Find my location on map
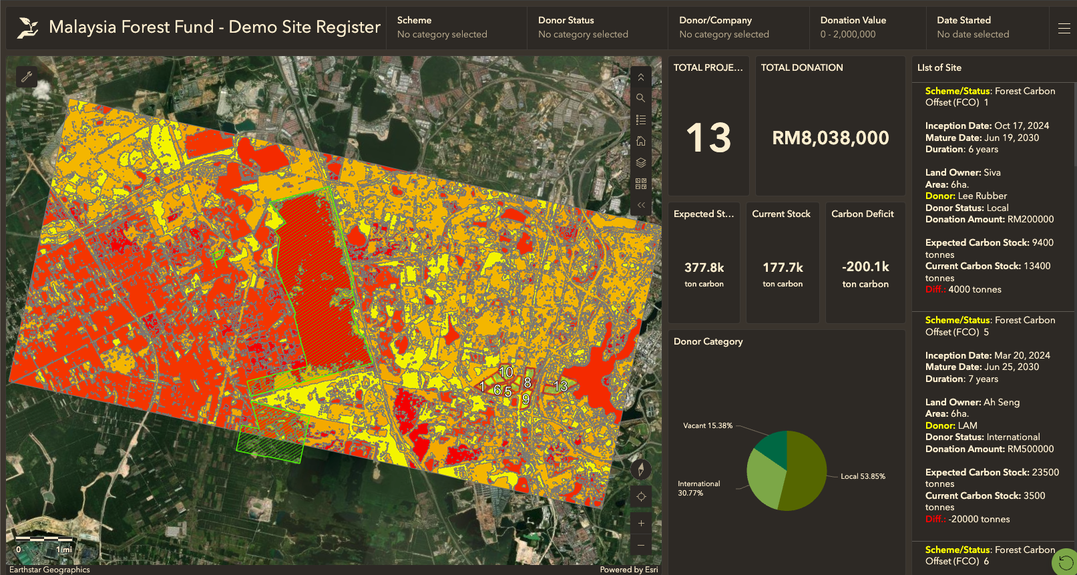1077x575 pixels. [x=641, y=496]
